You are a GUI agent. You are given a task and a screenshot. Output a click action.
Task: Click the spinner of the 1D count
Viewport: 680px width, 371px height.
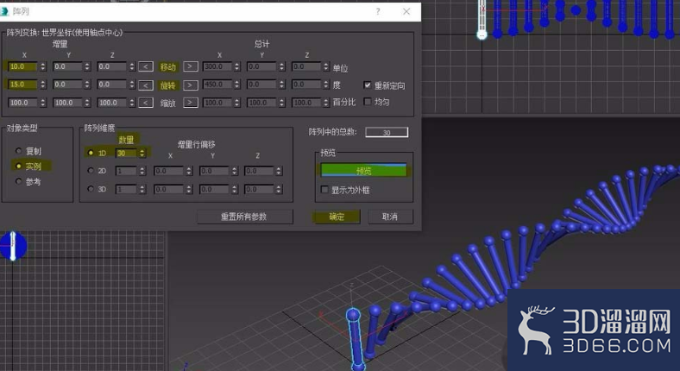pyautogui.click(x=142, y=153)
